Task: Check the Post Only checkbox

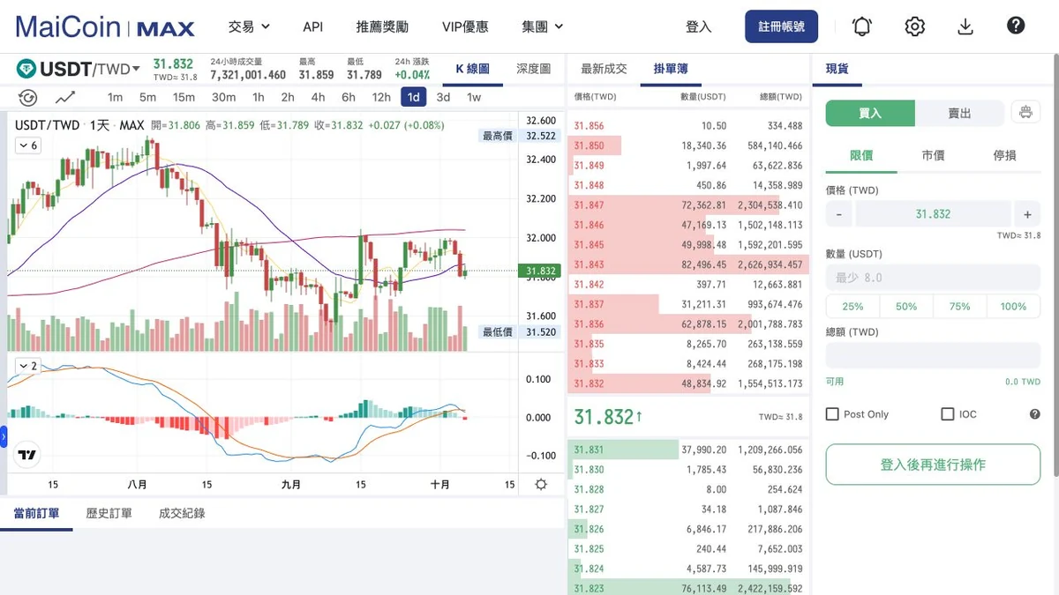Action: 832,414
